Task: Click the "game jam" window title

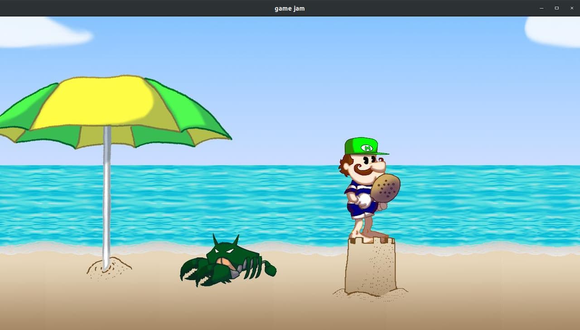Action: click(x=290, y=8)
